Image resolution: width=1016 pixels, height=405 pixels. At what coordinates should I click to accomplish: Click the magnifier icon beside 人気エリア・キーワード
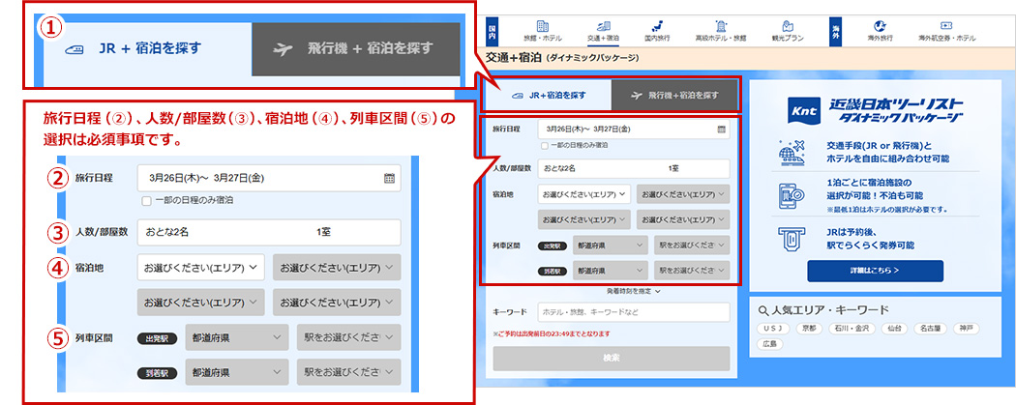click(762, 310)
